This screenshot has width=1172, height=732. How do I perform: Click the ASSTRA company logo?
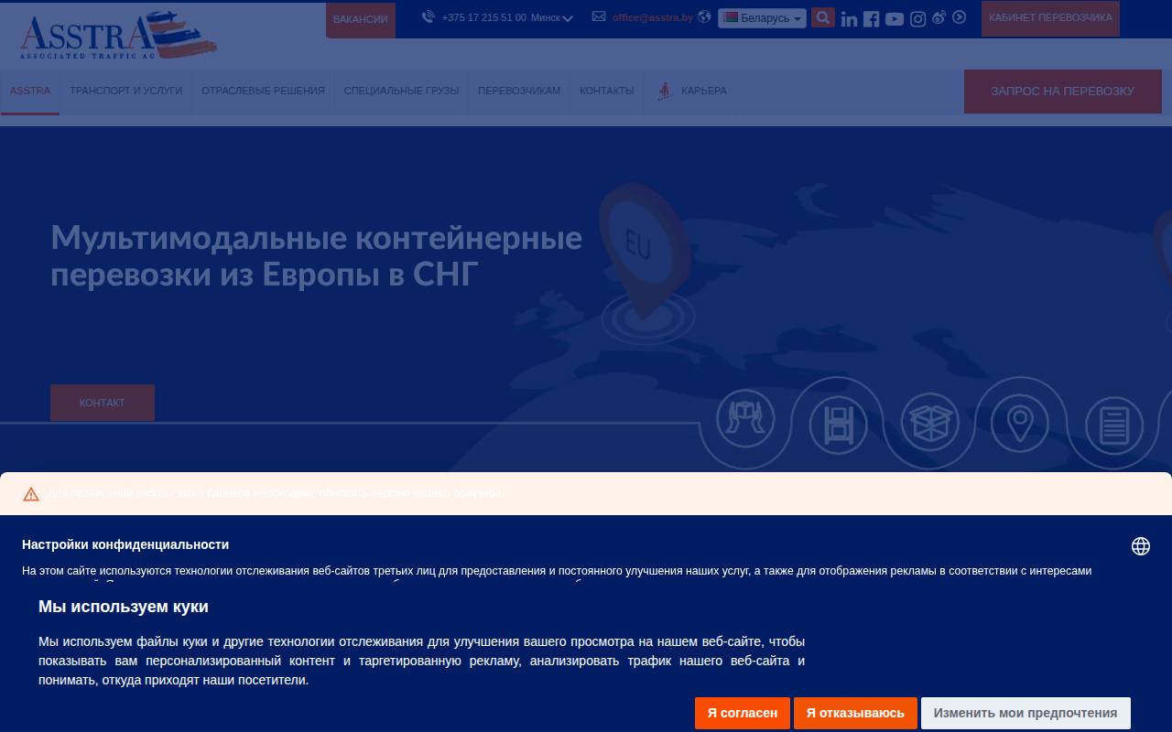click(x=118, y=35)
